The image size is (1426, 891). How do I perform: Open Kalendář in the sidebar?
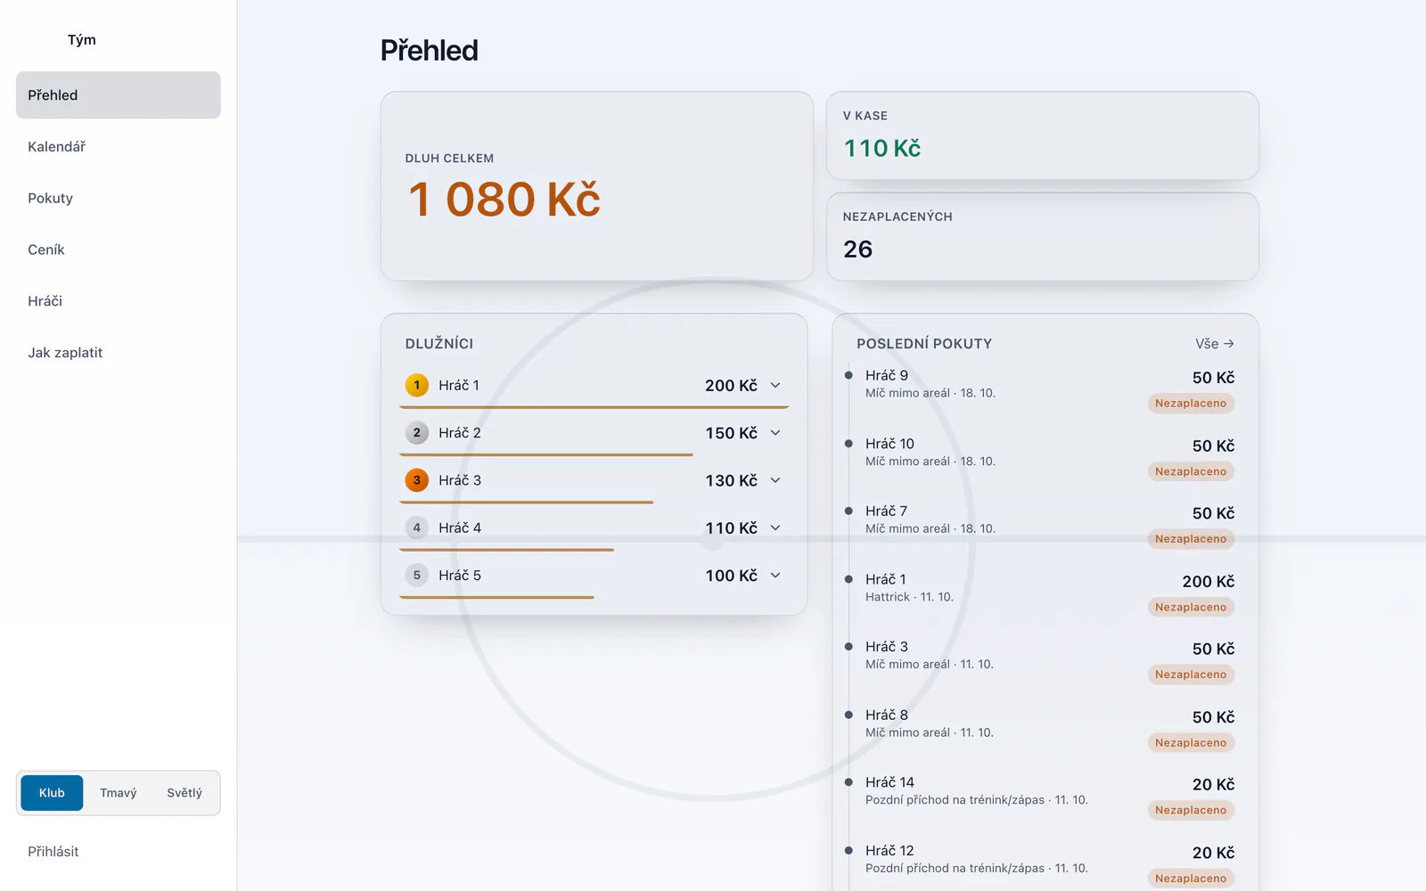point(119,147)
